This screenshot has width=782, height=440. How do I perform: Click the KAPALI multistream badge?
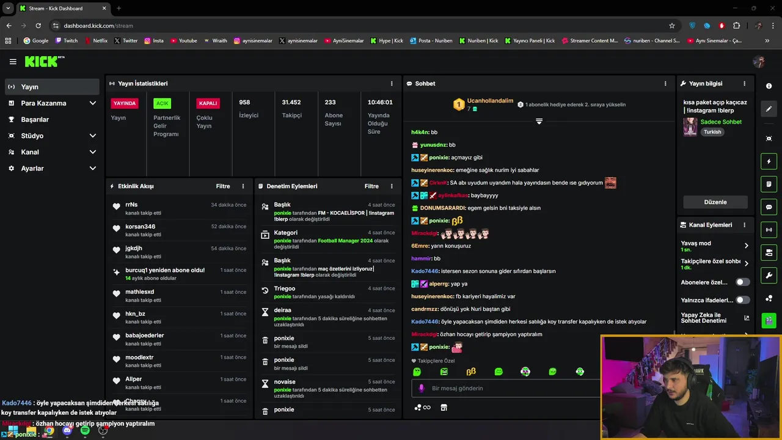tap(208, 103)
